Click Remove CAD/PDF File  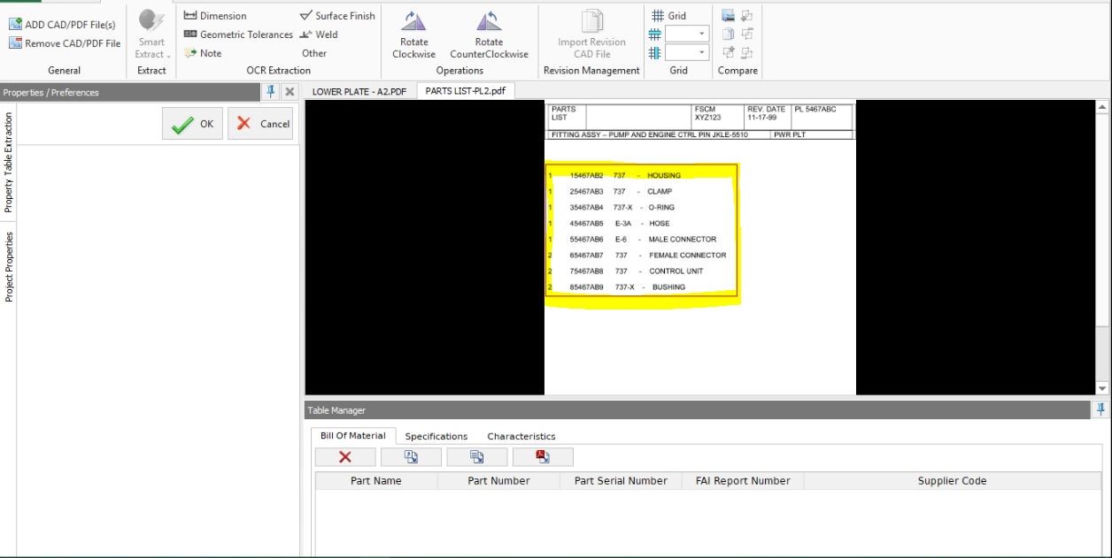click(65, 42)
